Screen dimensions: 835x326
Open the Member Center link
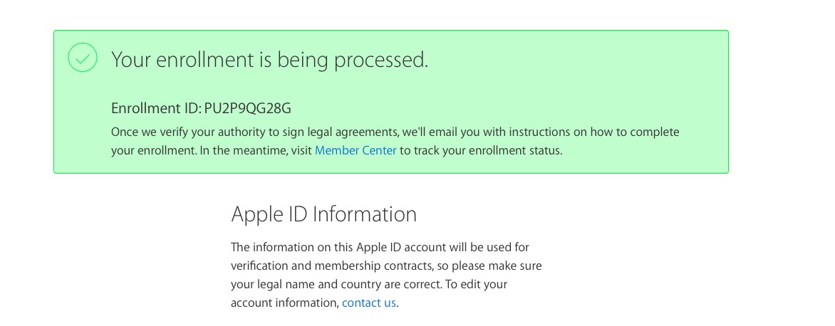pos(355,150)
